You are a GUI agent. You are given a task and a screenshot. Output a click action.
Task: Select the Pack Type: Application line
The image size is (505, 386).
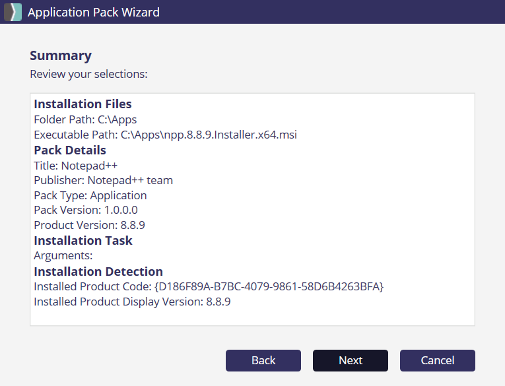pyautogui.click(x=90, y=195)
